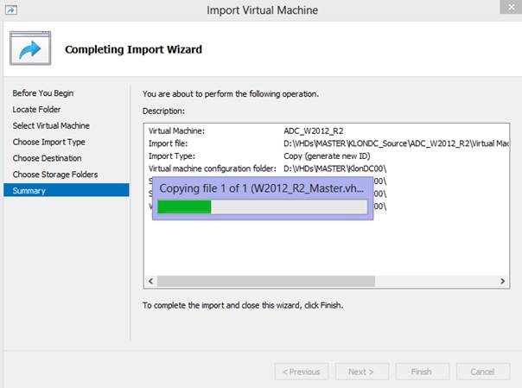Click the 'Copy (generate new ID)' value
522x388 pixels.
point(327,156)
